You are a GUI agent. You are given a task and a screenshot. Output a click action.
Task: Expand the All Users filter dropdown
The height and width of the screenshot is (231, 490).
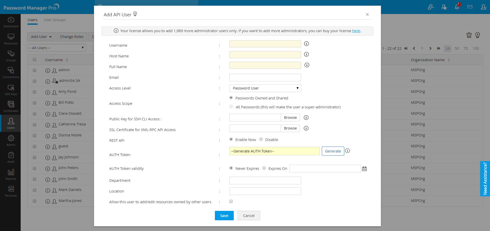pos(57,48)
